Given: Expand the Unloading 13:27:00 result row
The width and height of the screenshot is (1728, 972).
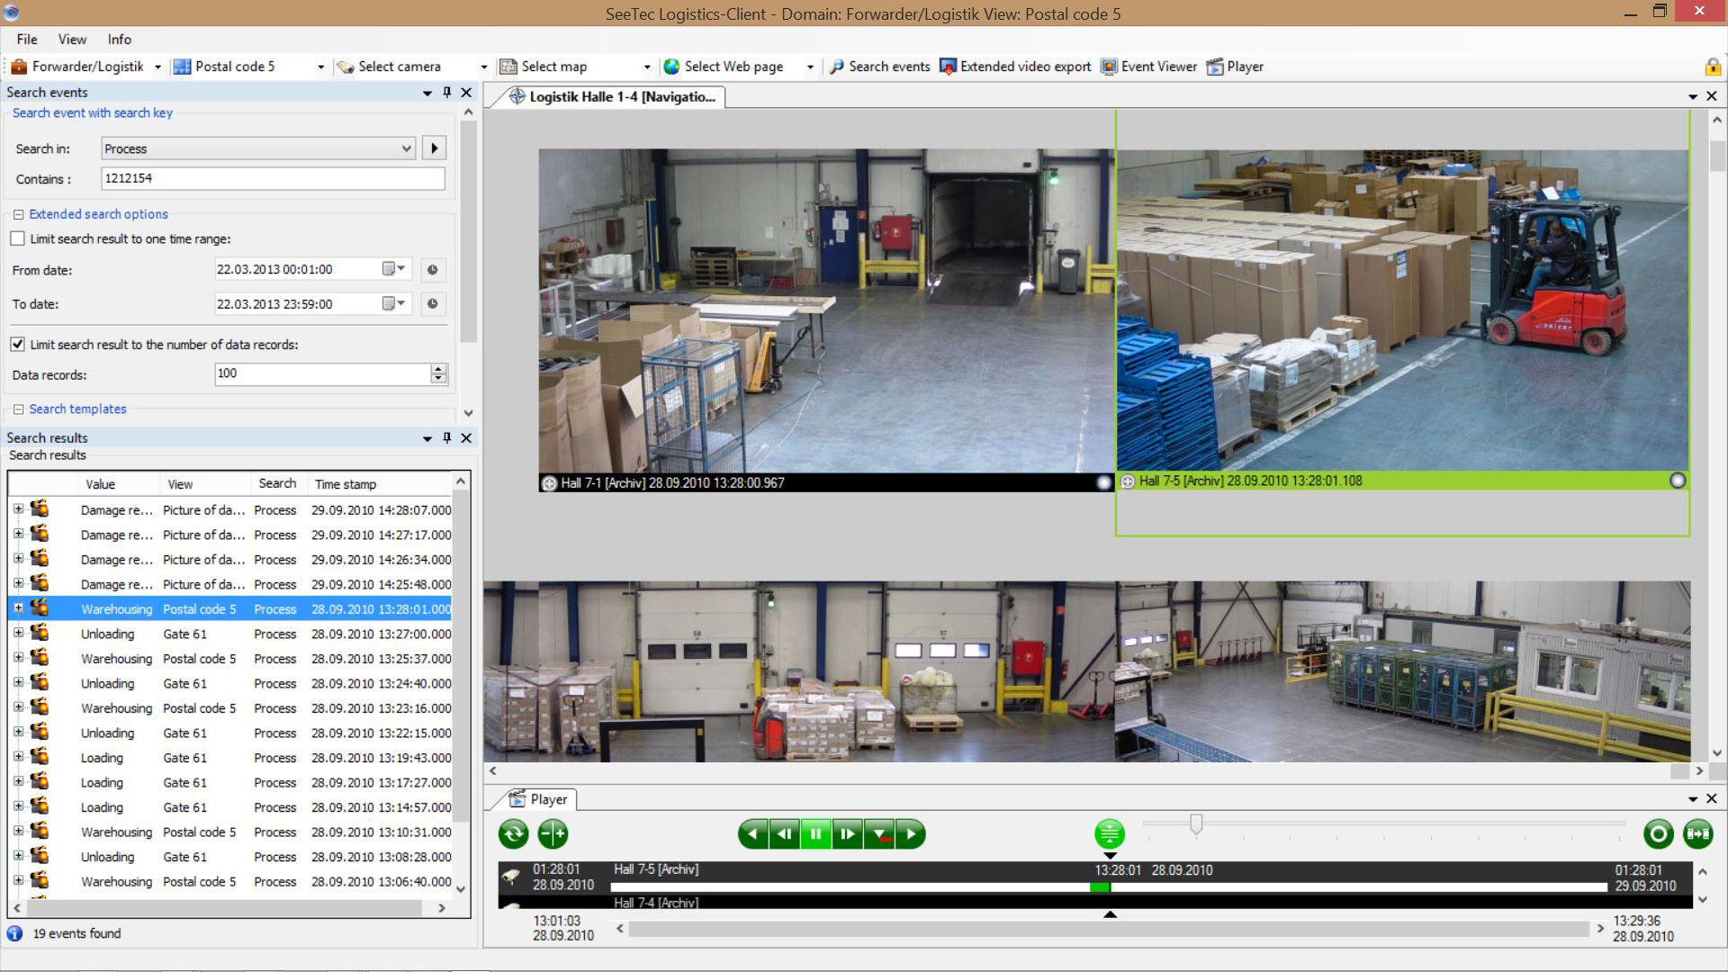Looking at the screenshot, I should point(18,634).
